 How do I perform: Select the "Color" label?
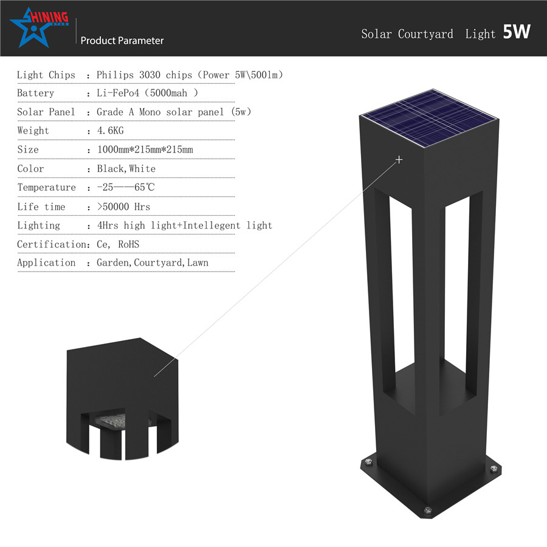point(31,169)
